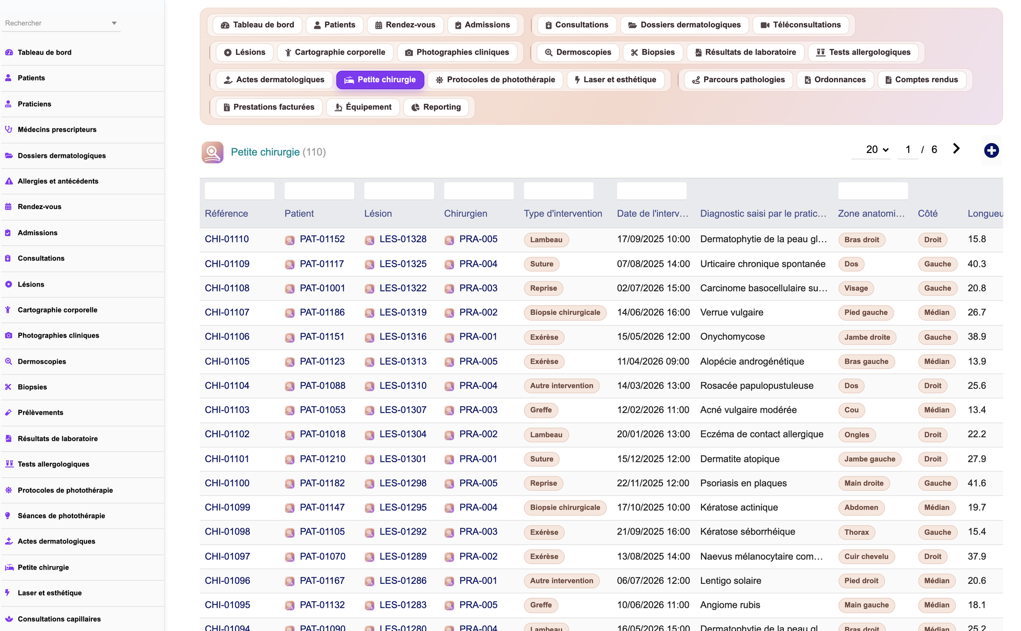Switch to the Parcours pathologies tab

pos(738,80)
